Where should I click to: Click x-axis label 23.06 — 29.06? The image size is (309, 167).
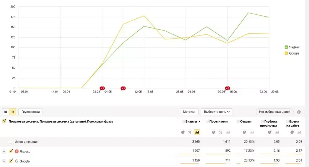point(269,92)
